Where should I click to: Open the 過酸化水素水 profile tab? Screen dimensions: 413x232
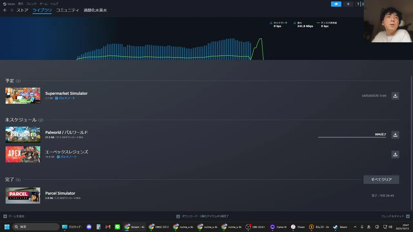tap(95, 10)
